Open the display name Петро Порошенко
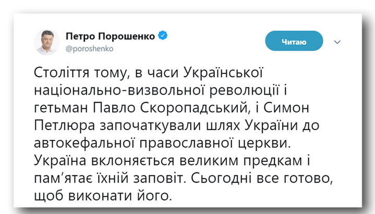The width and height of the screenshot is (375, 214). click(x=110, y=36)
